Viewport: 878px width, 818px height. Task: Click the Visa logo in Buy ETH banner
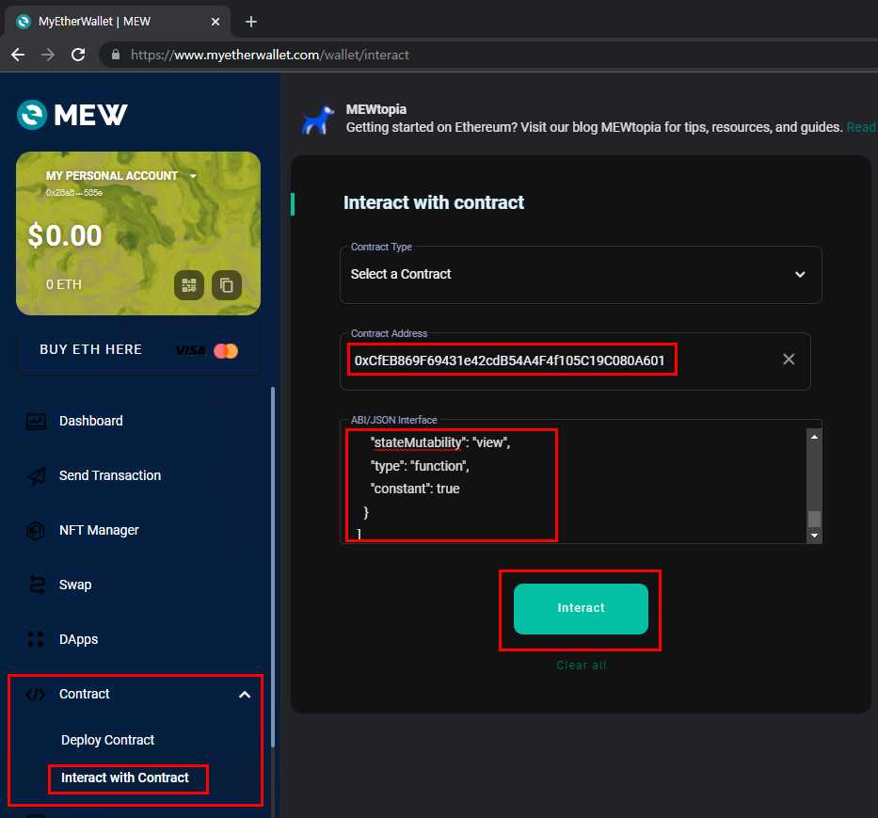[x=190, y=351]
